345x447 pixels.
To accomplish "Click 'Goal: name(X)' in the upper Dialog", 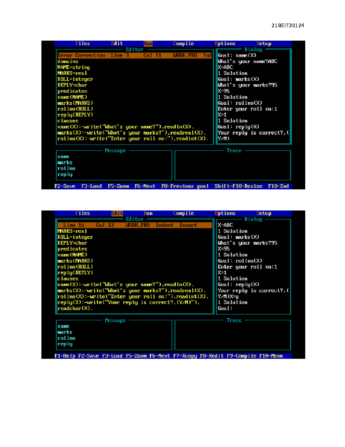I will point(237,55).
